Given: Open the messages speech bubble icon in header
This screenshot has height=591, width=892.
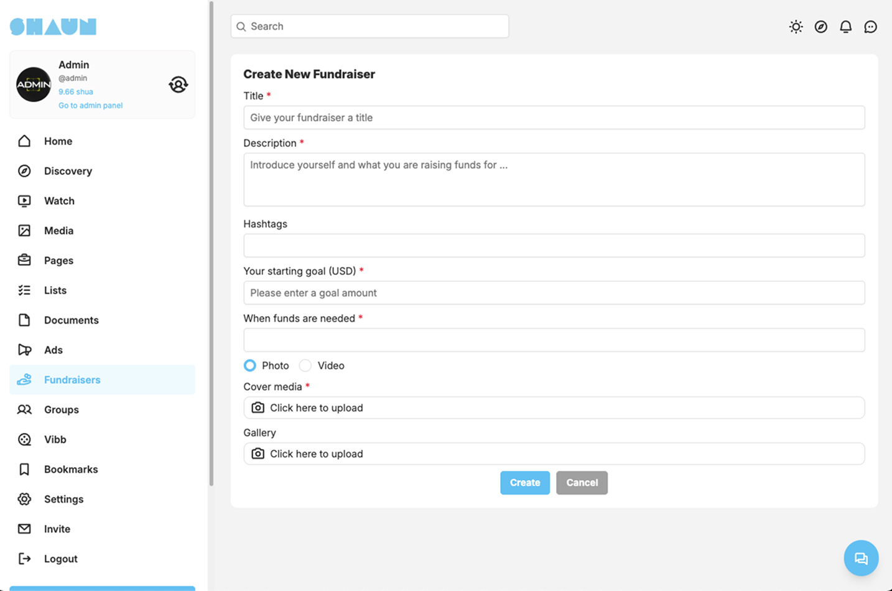Looking at the screenshot, I should click(x=870, y=27).
